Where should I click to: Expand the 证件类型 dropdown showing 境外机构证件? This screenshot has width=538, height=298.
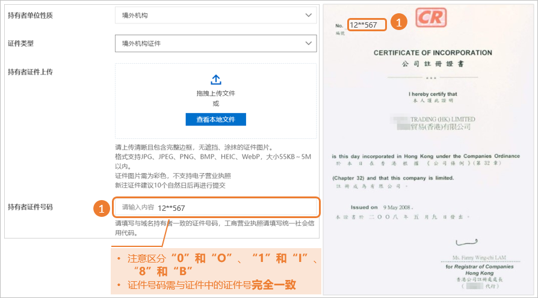215,43
